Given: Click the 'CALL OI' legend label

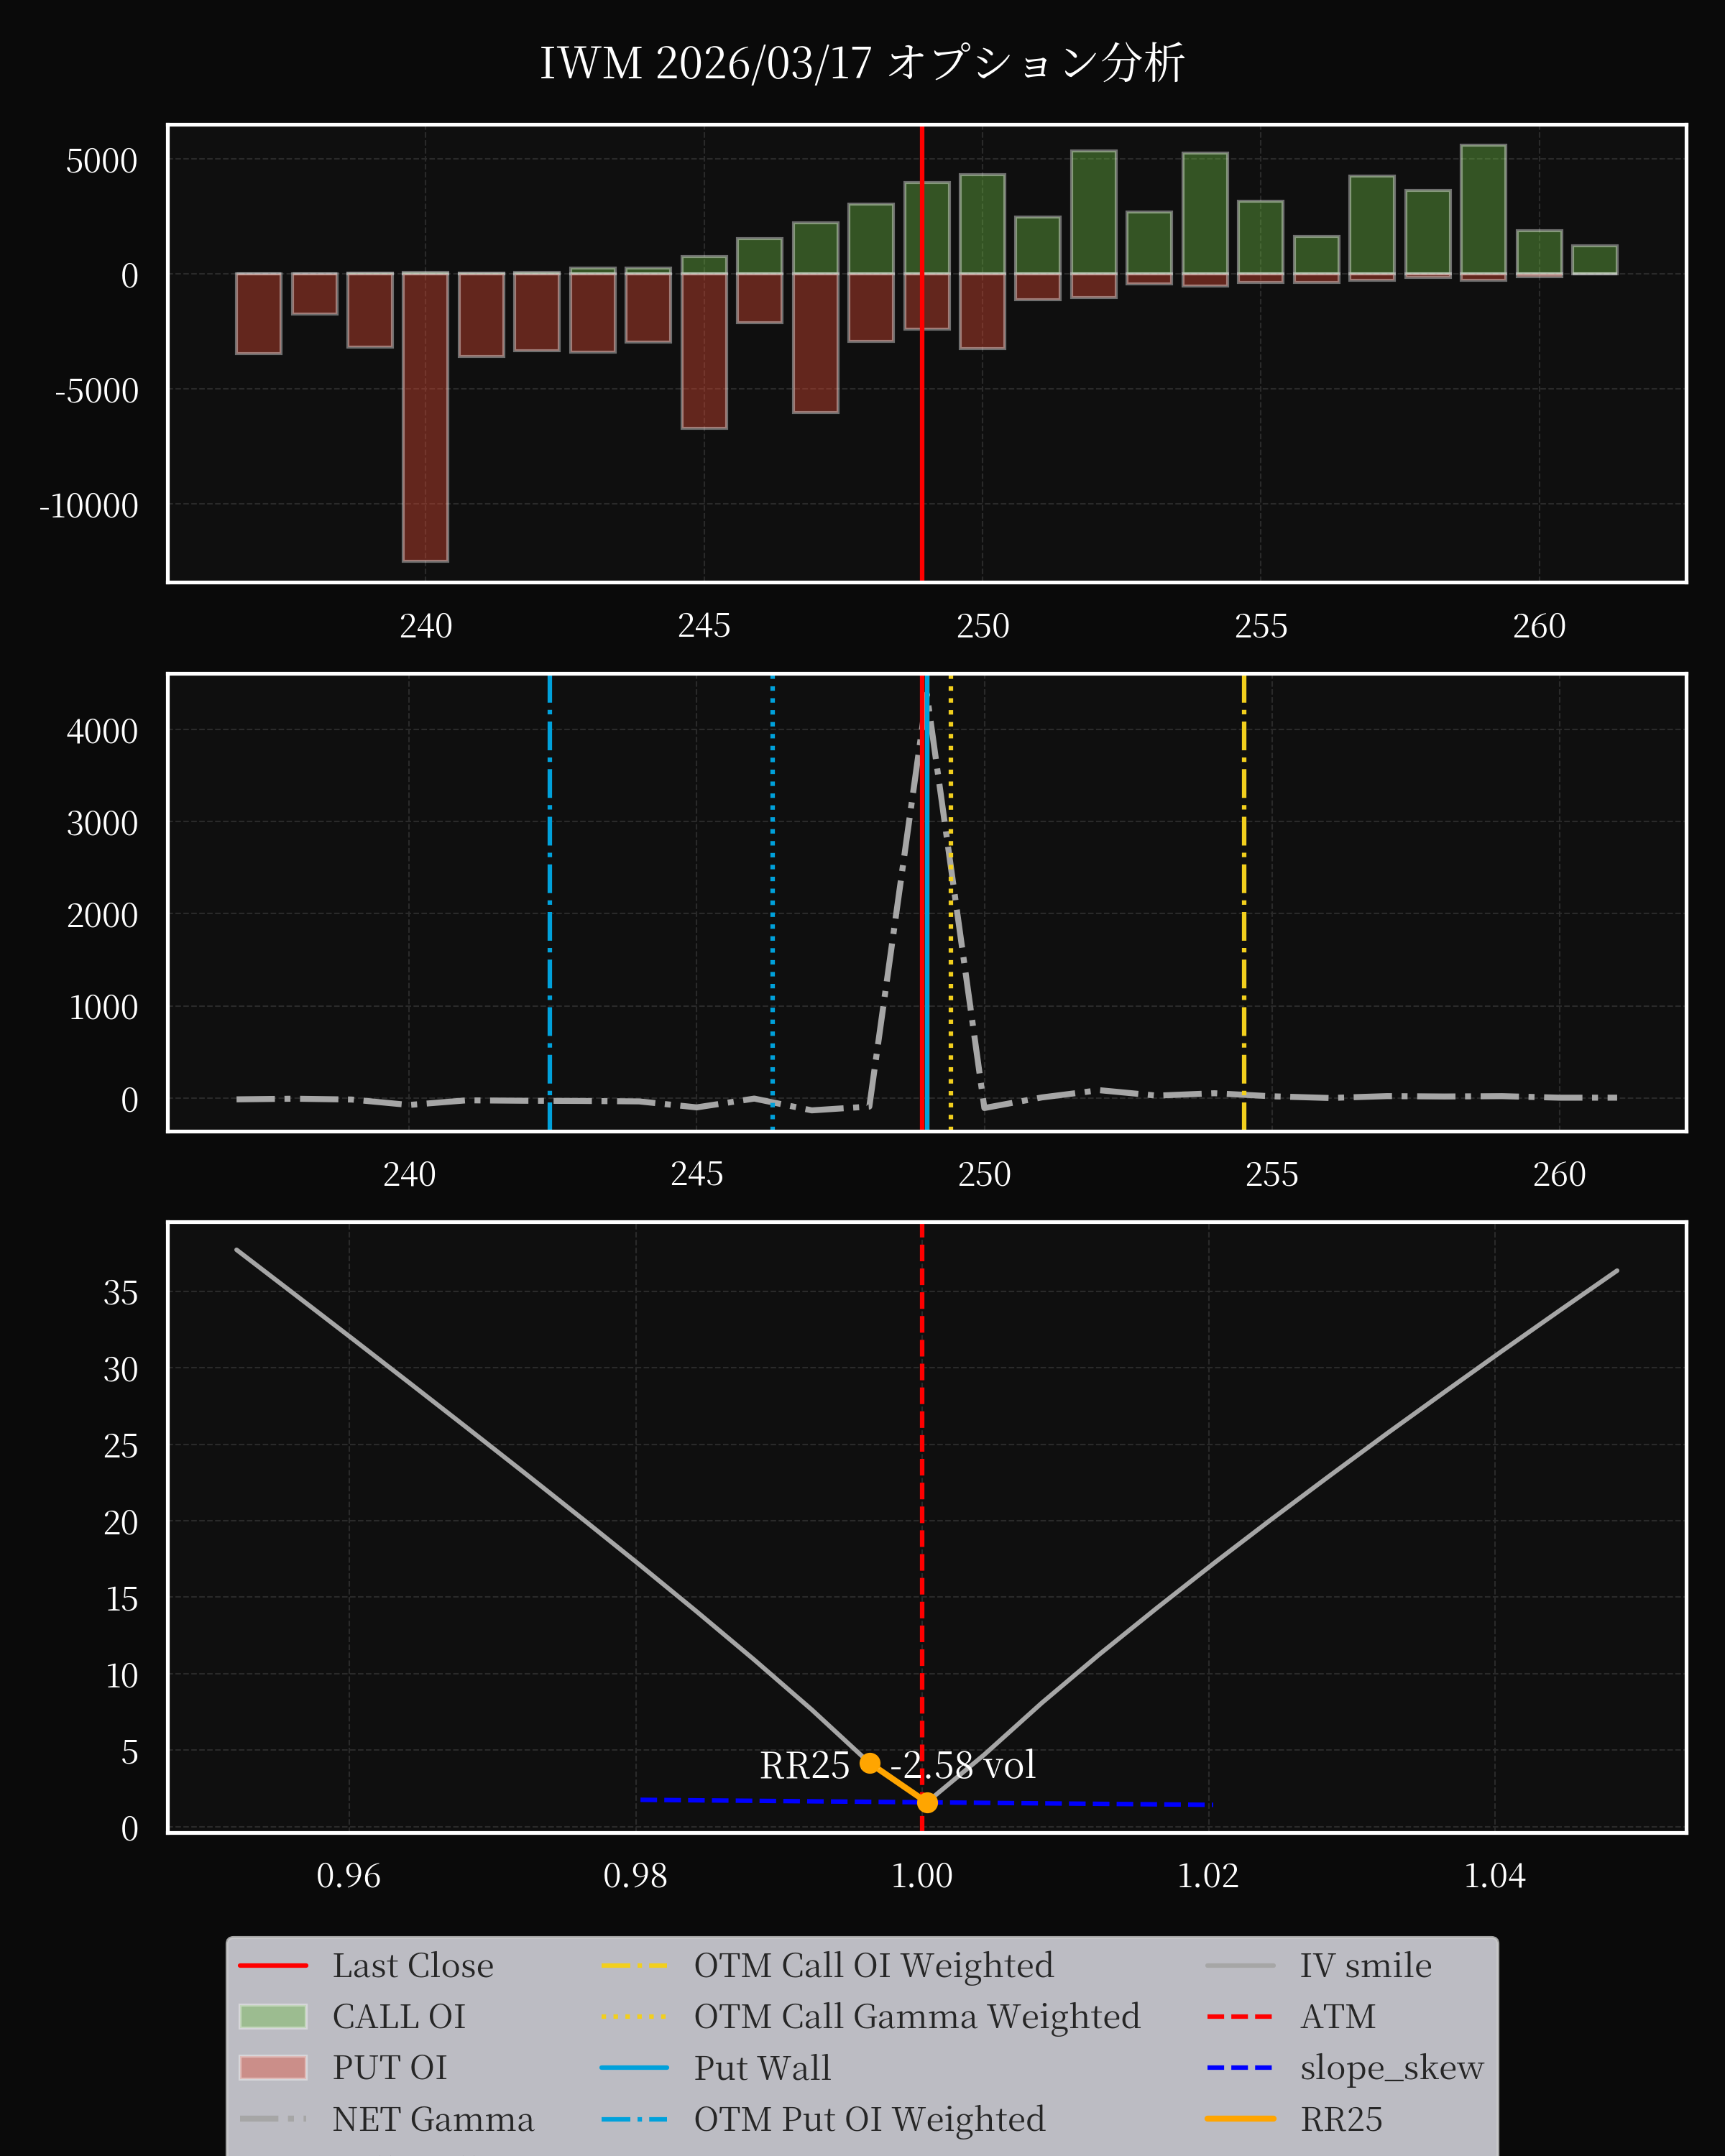Looking at the screenshot, I should [399, 2016].
